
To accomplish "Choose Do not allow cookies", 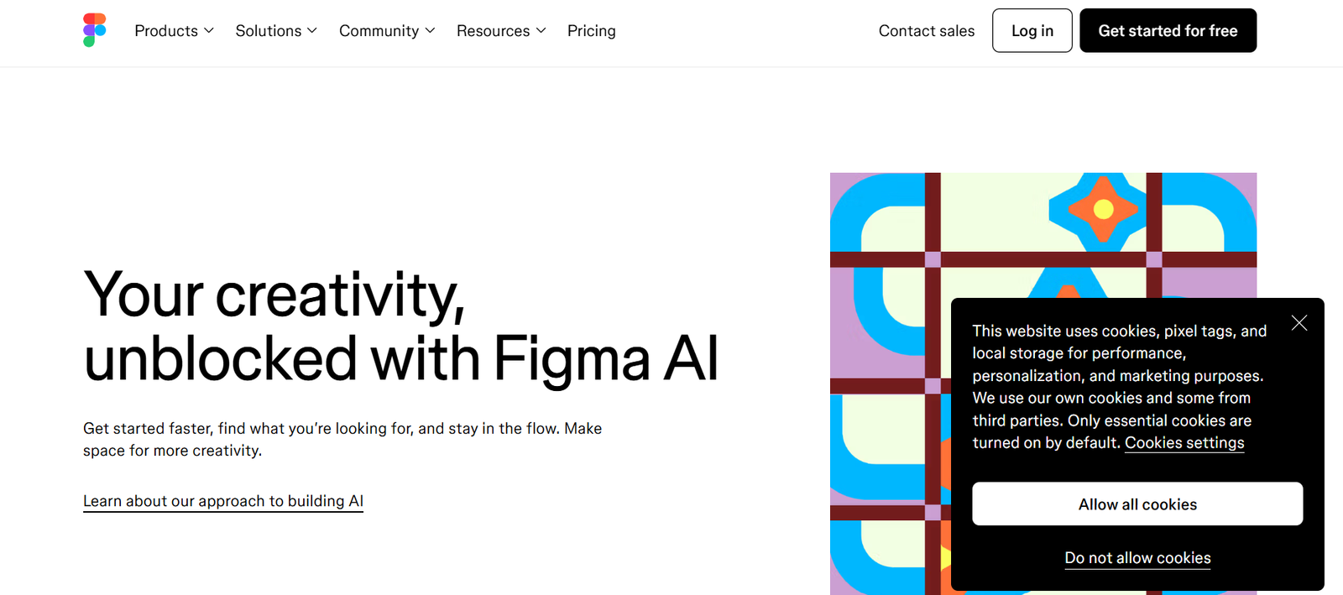I will tap(1137, 558).
